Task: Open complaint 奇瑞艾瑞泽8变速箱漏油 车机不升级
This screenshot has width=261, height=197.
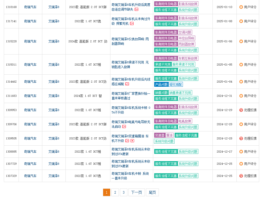Action: tap(130, 138)
